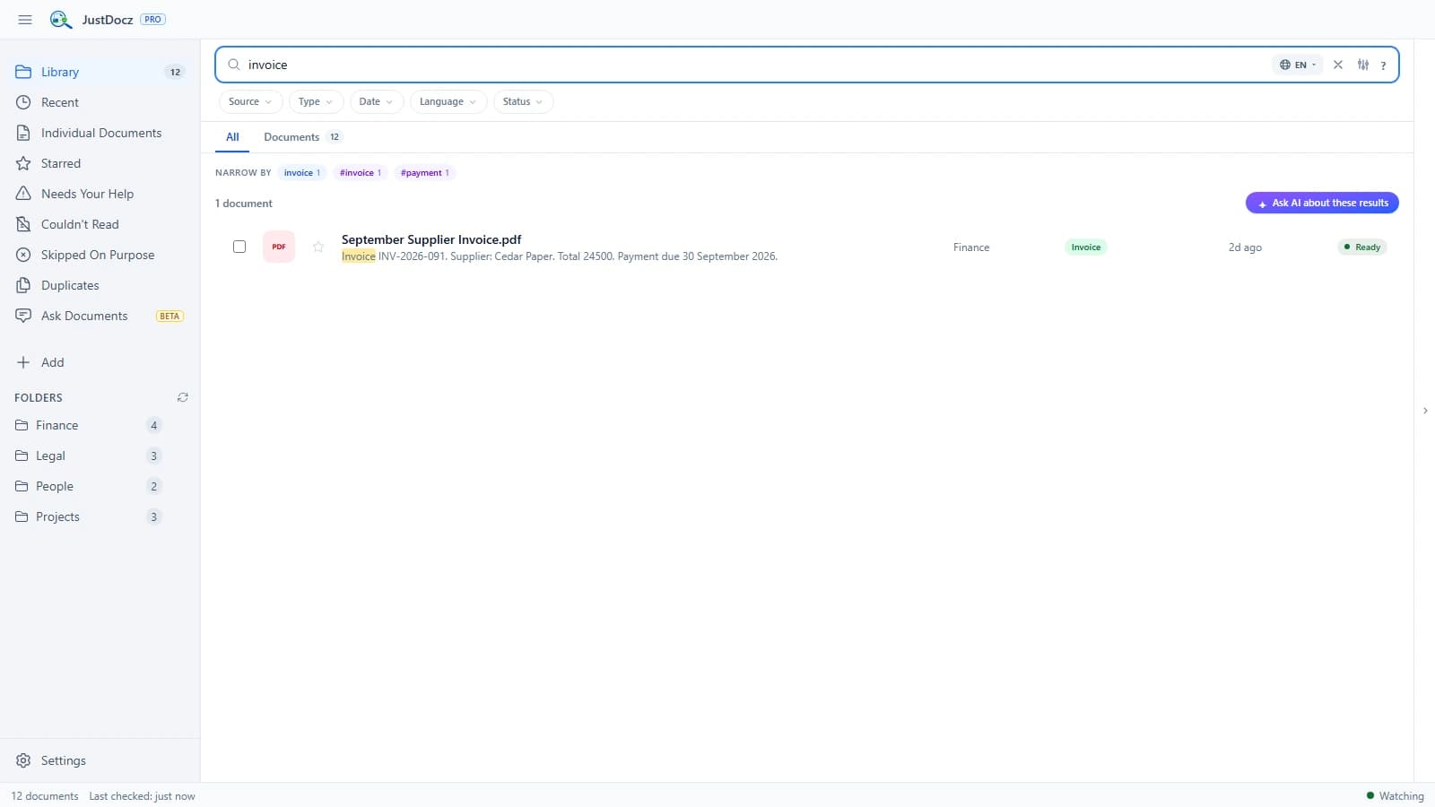Open the People folder
Image resolution: width=1435 pixels, height=807 pixels.
coord(88,486)
